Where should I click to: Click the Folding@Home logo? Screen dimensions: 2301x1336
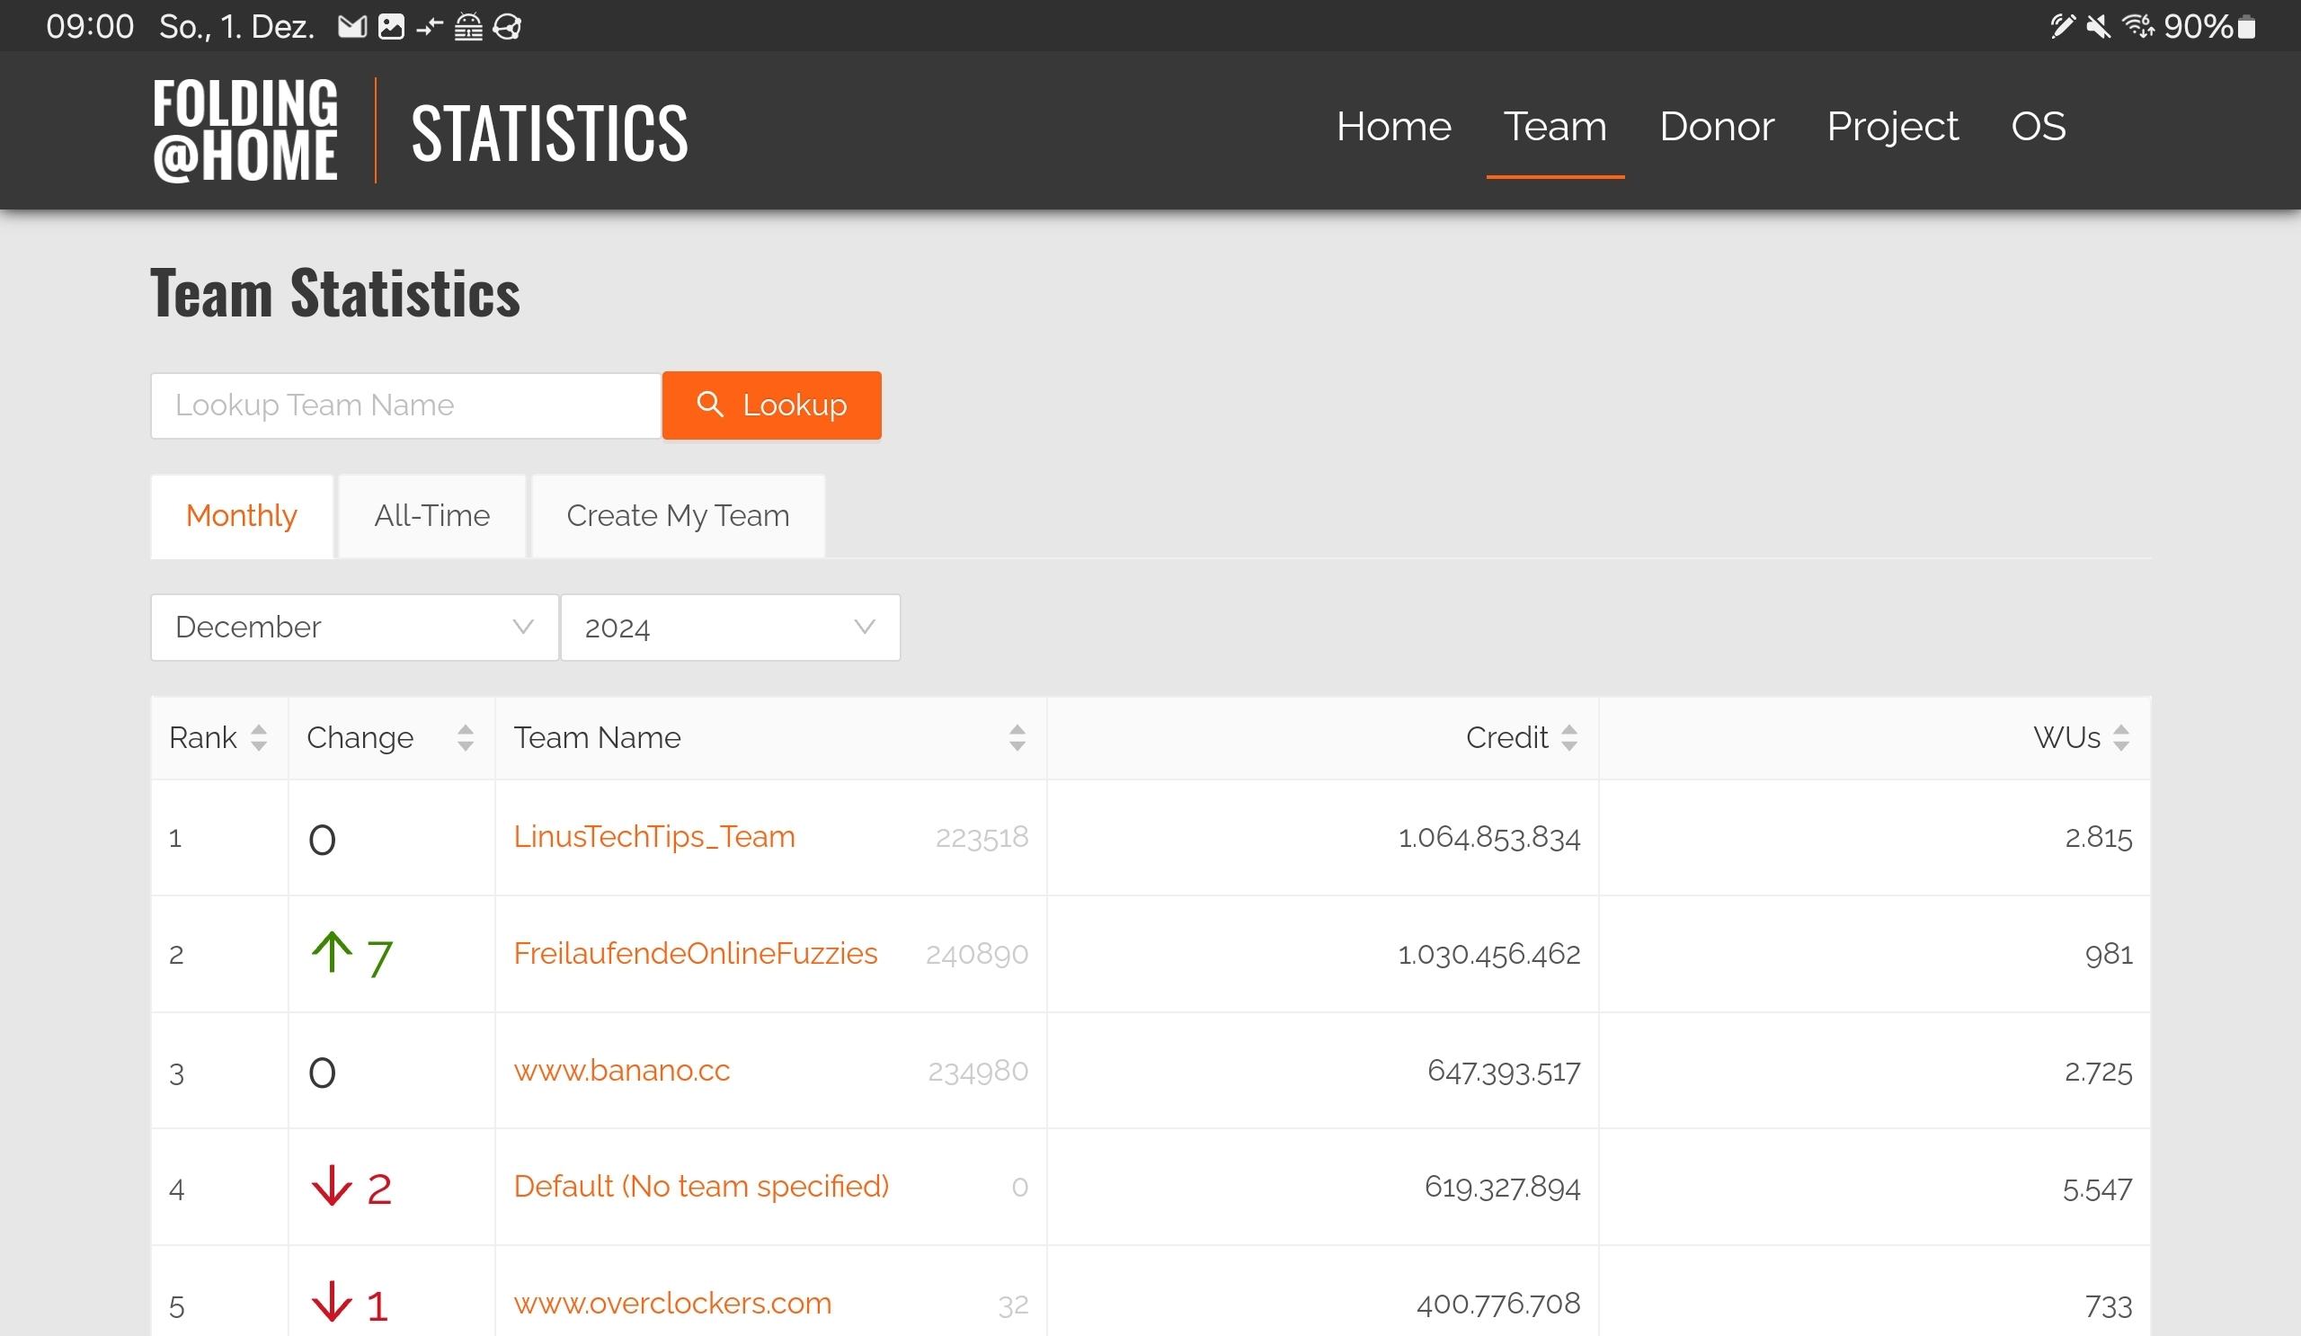point(244,129)
